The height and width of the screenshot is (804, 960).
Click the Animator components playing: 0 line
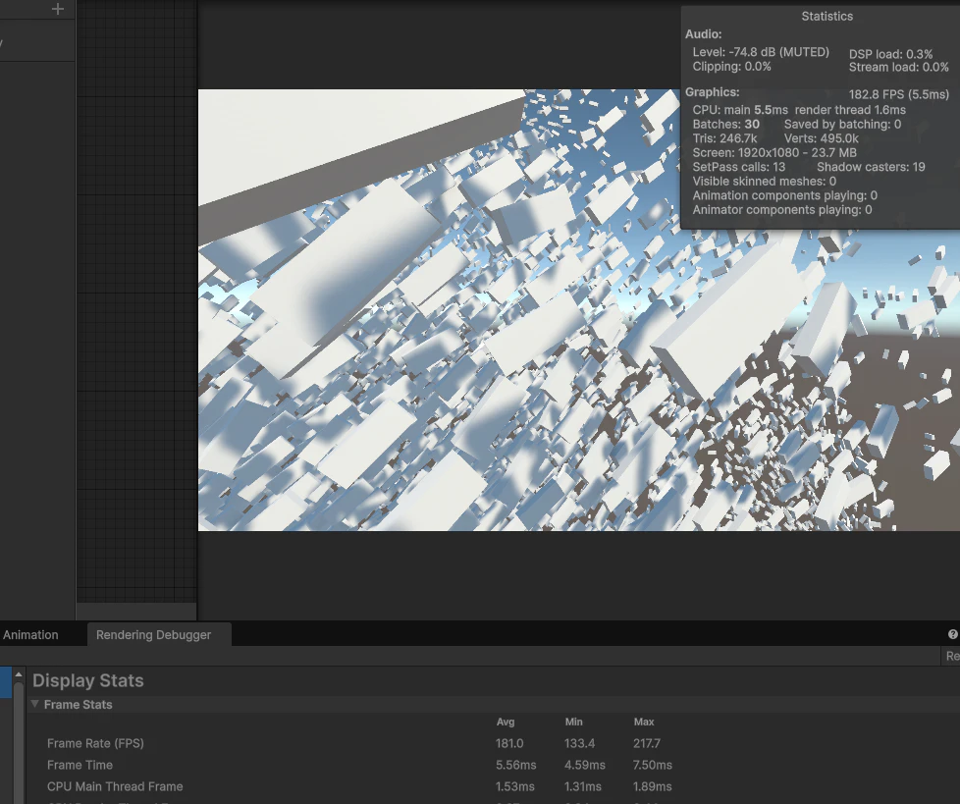click(782, 209)
